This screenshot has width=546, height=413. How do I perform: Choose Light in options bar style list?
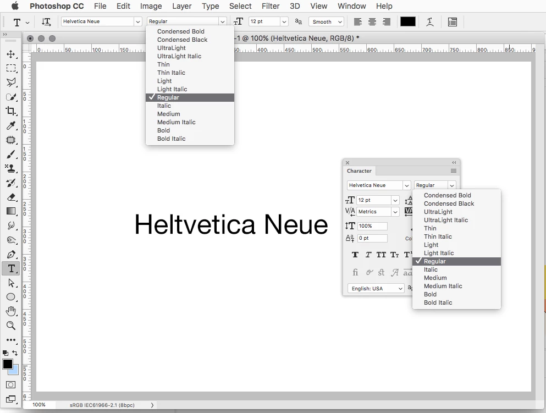(190, 81)
